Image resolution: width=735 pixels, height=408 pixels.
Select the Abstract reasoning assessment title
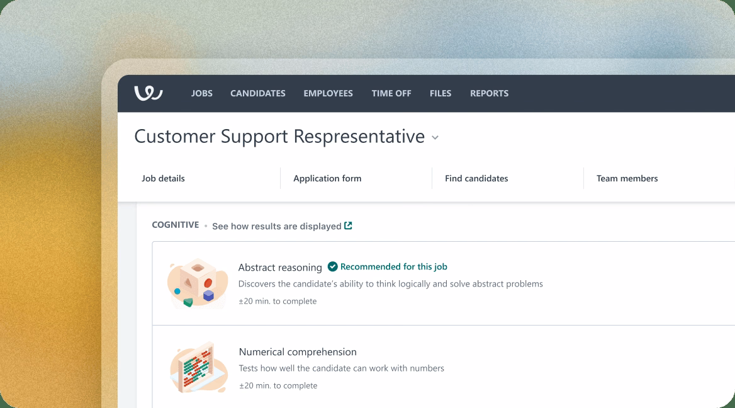pyautogui.click(x=280, y=267)
